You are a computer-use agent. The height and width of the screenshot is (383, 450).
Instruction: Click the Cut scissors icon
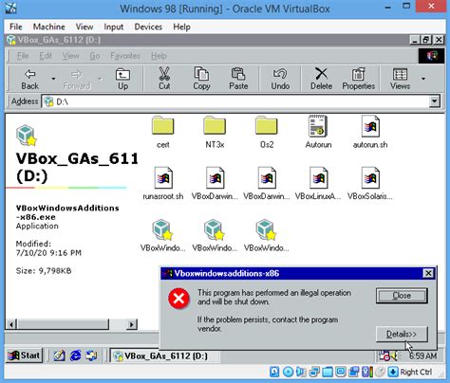[x=164, y=74]
